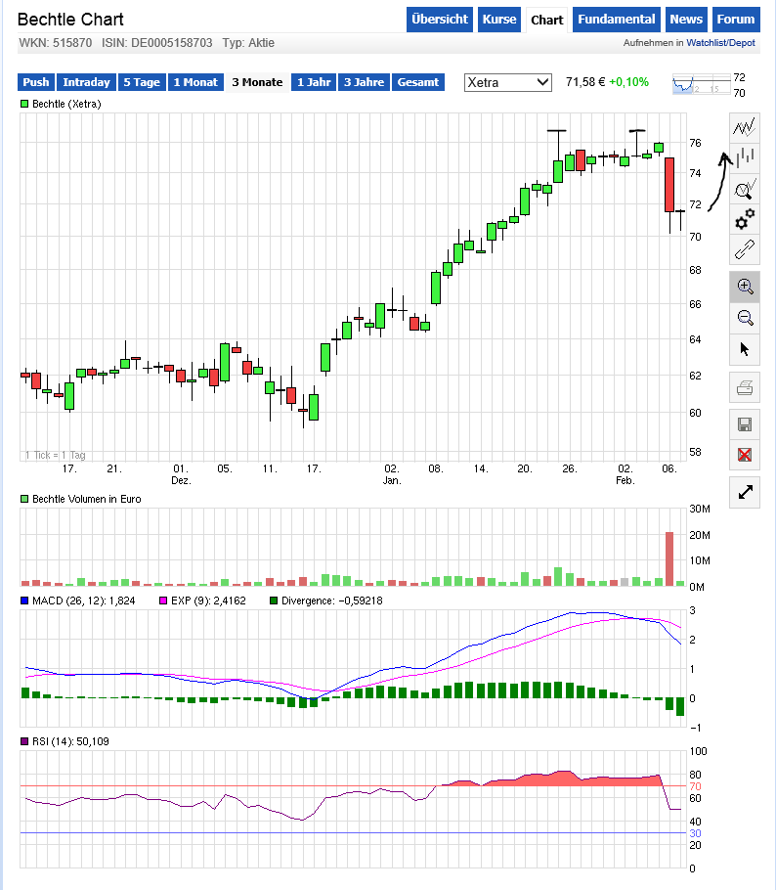Click the 'Bechtle Chart' heading
Viewport: 776px width, 890px height.
pyautogui.click(x=70, y=20)
